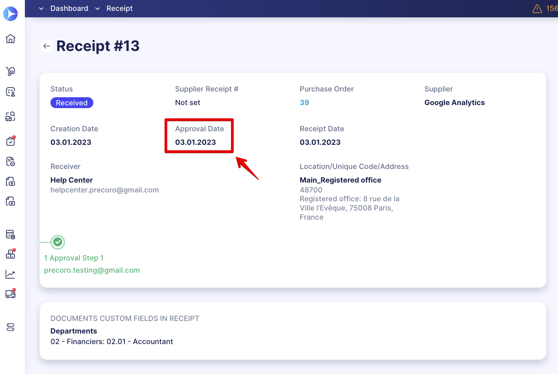The height and width of the screenshot is (374, 558).
Task: Click the Receipt #13 page title
Action: pos(98,46)
